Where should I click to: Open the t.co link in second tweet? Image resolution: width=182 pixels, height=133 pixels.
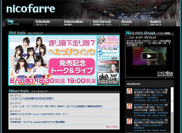pyautogui.click(x=145, y=113)
